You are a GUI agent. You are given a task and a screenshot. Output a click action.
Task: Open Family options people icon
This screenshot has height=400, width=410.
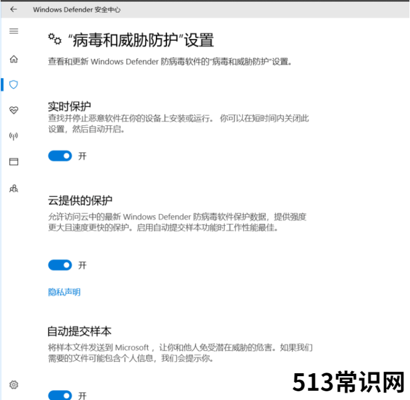tap(14, 188)
